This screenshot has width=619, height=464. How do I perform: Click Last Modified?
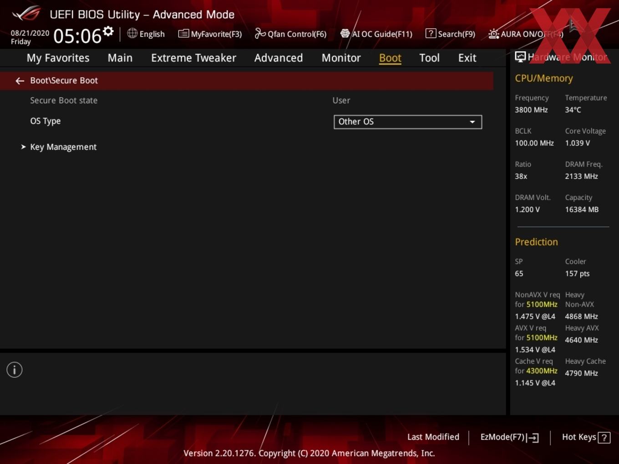coord(433,437)
